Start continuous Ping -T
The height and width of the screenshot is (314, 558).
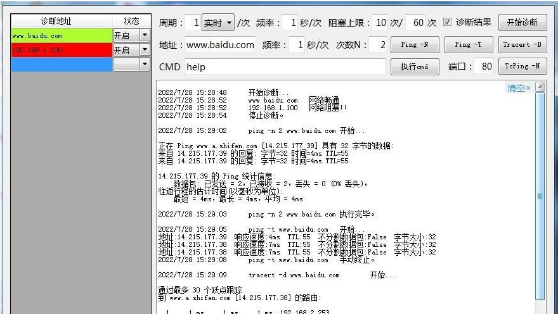tap(469, 45)
